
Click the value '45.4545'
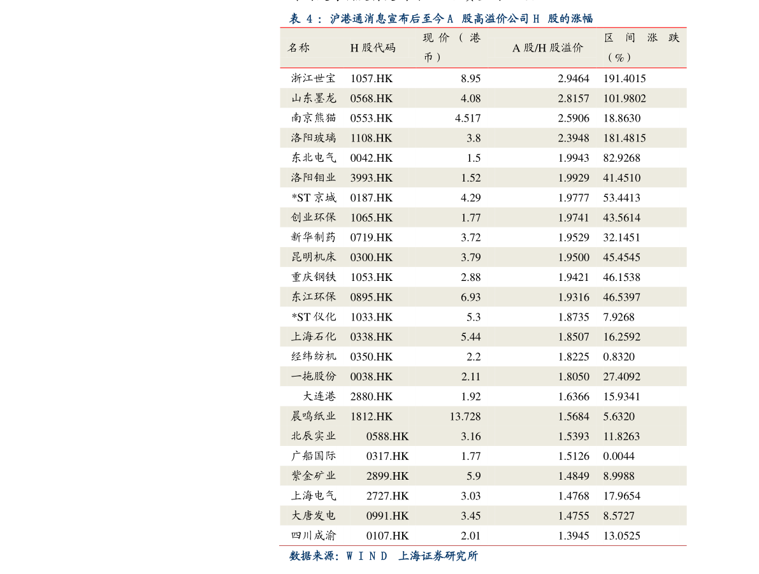621,257
